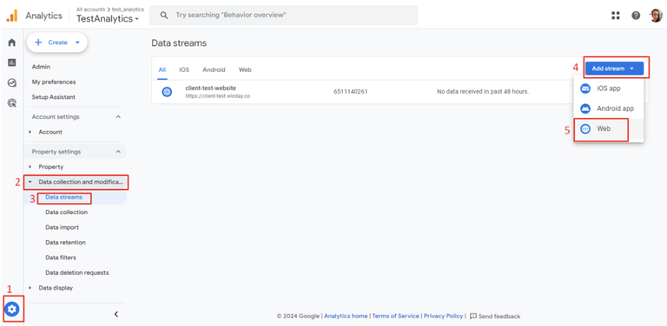Click the Privacy Policy footer link

click(x=443, y=316)
